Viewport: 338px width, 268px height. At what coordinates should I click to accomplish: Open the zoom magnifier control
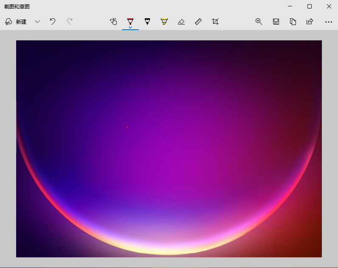259,22
